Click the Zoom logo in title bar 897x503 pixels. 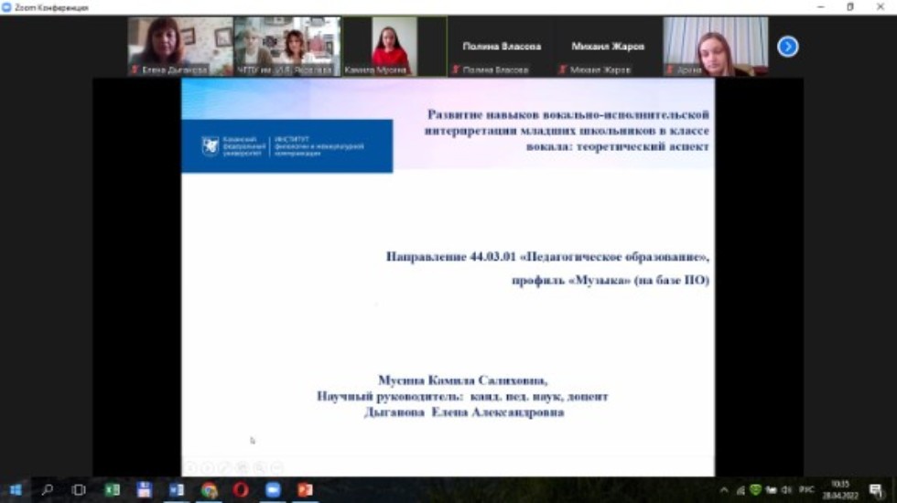[x=6, y=7]
